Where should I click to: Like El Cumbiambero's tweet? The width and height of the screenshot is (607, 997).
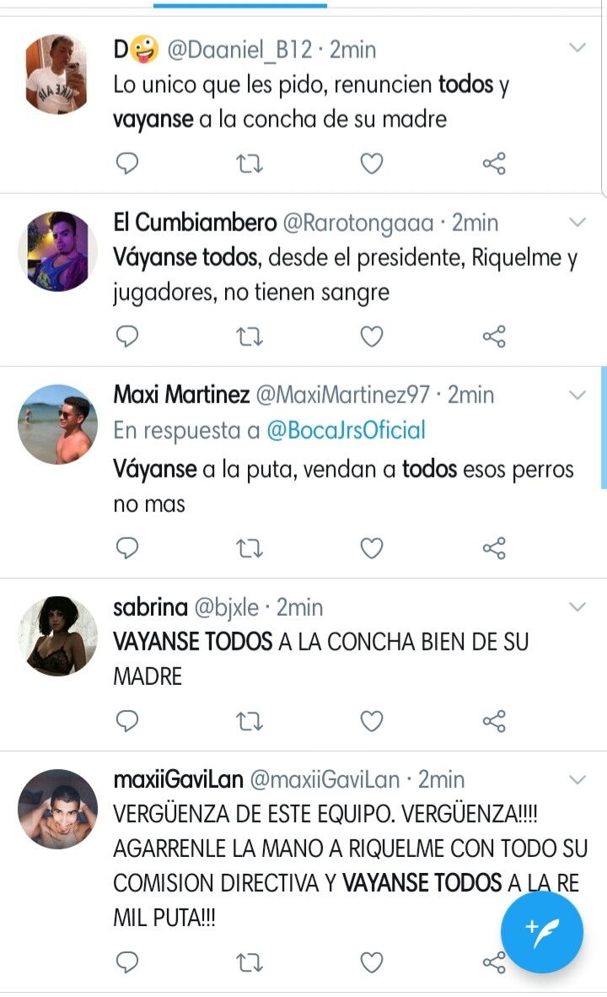pyautogui.click(x=372, y=337)
